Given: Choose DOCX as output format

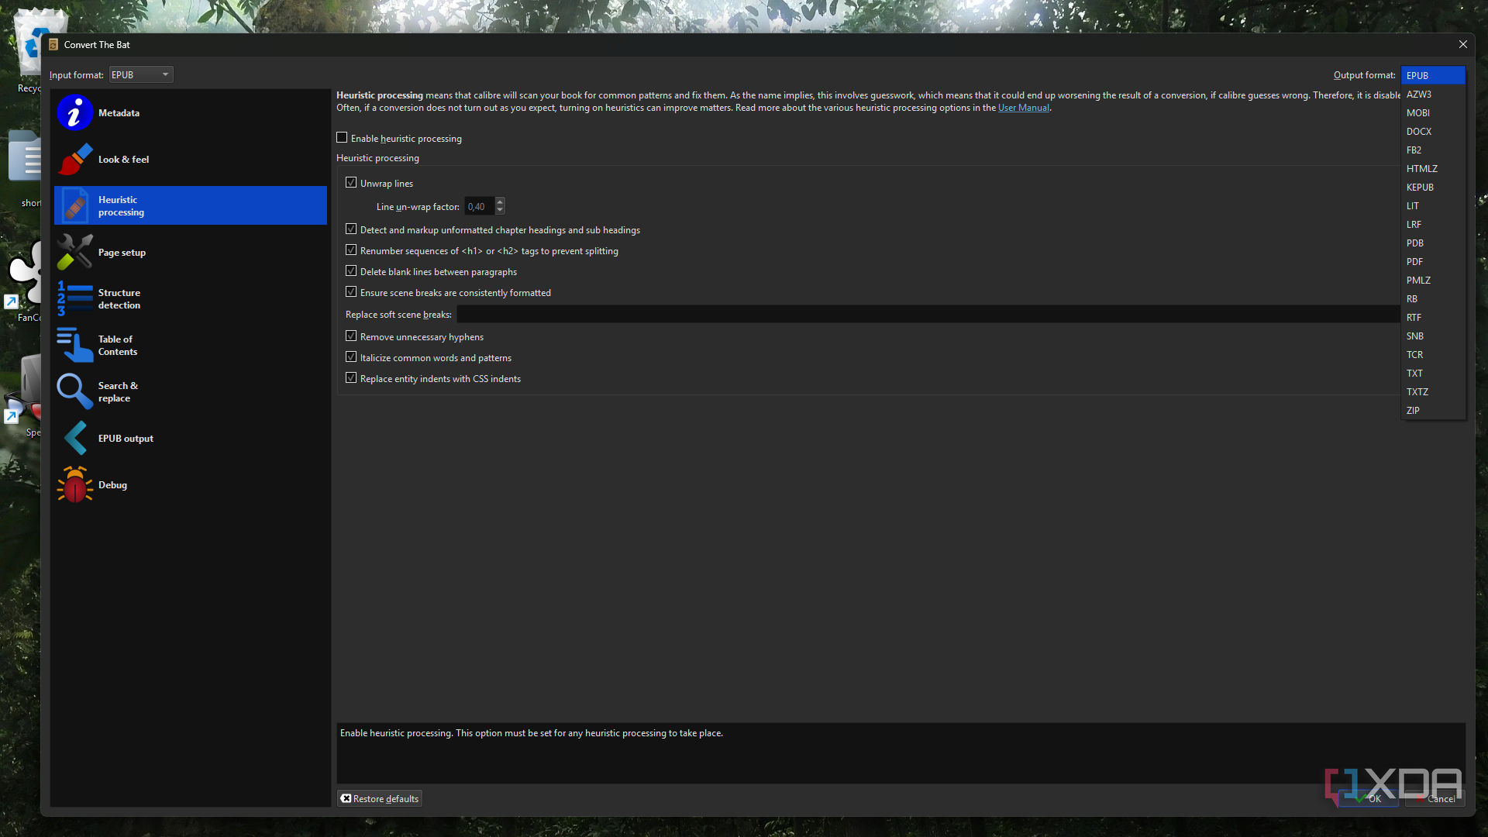Looking at the screenshot, I should [x=1432, y=132].
